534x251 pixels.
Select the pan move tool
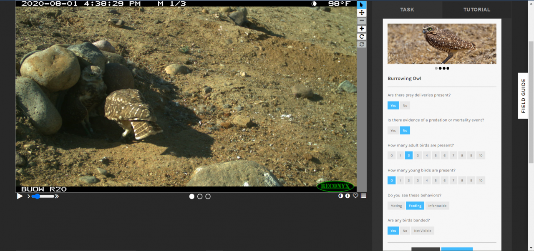[x=362, y=13]
